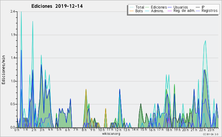
Task: Click the "12 h" x-axis label
Action: pyautogui.click(x=118, y=130)
